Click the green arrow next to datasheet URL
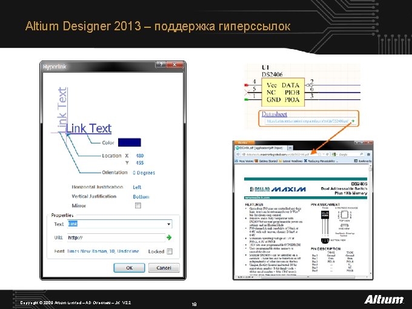This screenshot has height=309, width=412. pyautogui.click(x=353, y=121)
